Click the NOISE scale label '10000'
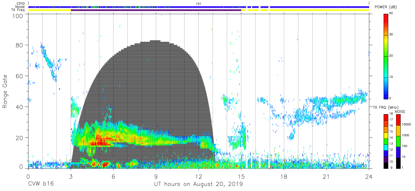This screenshot has width=415, height=191. [406, 125]
